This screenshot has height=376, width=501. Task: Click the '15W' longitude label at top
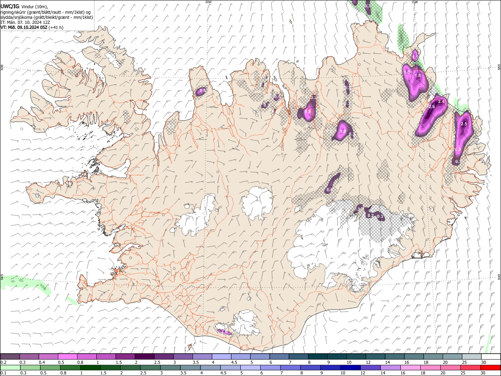[x=414, y=2]
